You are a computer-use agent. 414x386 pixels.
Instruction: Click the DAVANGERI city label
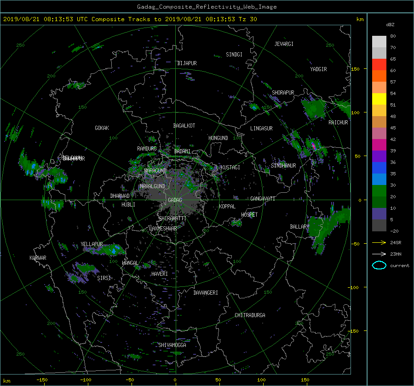[x=206, y=293]
